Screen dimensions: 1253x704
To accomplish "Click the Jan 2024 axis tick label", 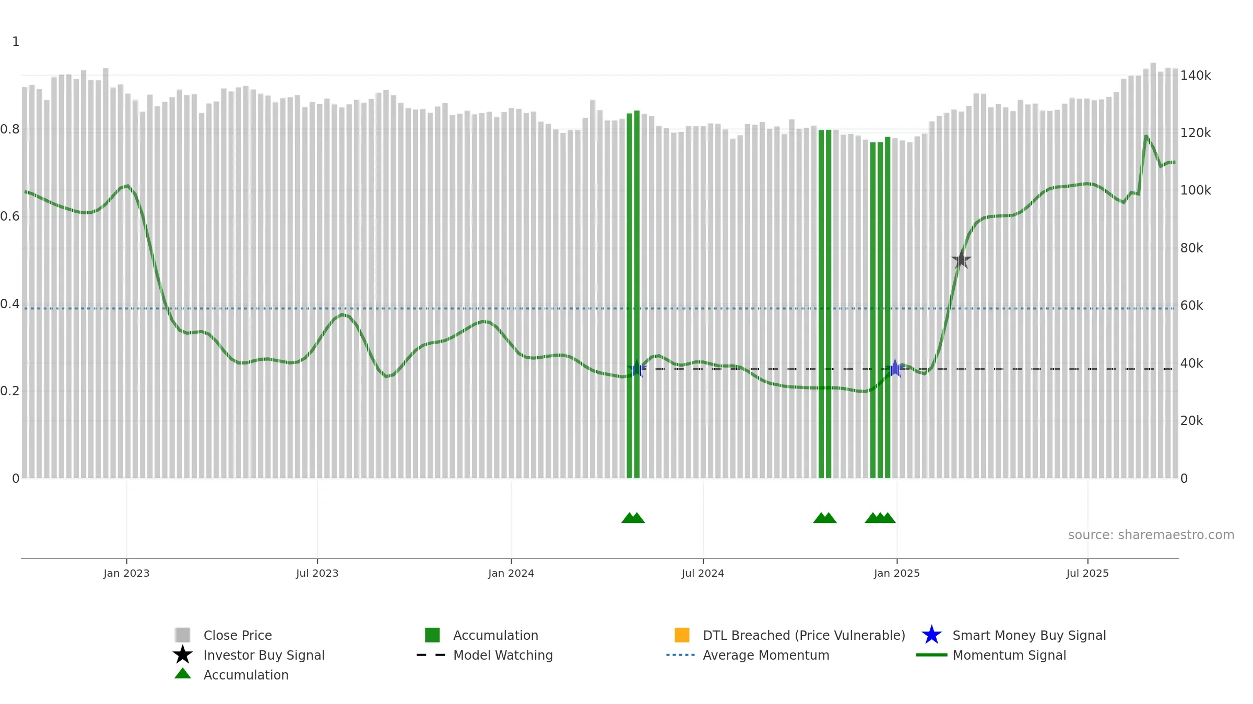I will 511,573.
